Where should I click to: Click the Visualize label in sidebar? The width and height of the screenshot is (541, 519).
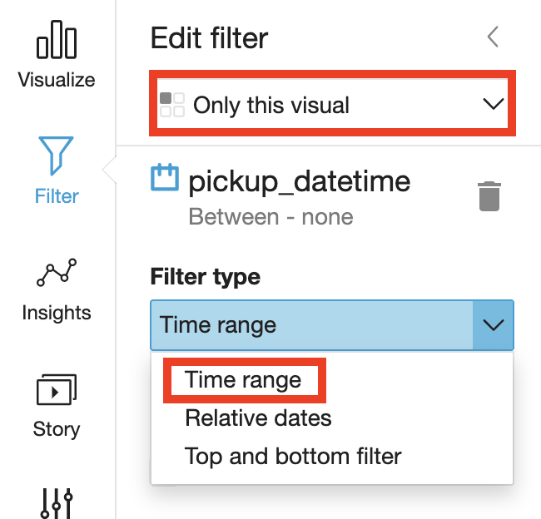click(57, 80)
